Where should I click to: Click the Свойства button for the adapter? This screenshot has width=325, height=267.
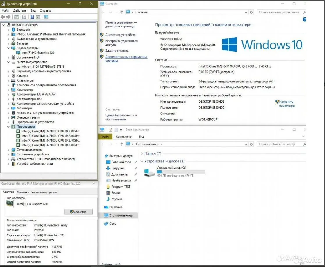(78, 212)
